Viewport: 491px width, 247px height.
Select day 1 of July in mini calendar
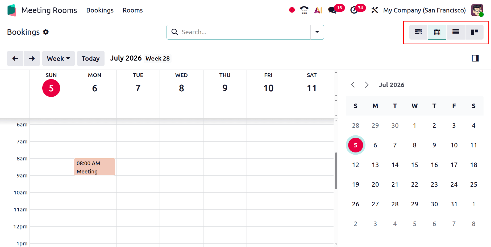[x=415, y=125]
